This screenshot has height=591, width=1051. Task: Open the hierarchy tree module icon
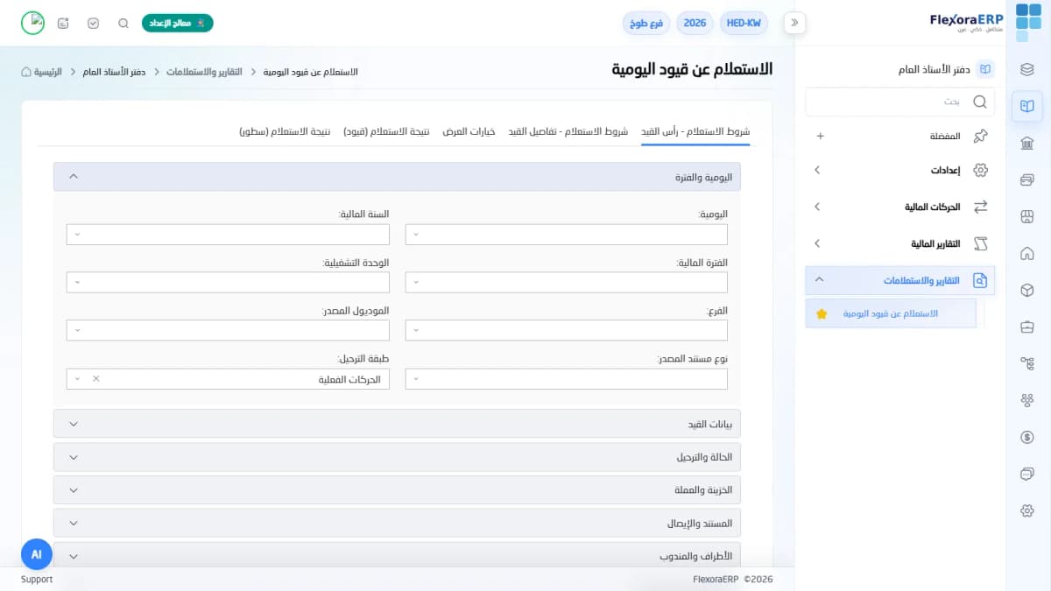1027,363
